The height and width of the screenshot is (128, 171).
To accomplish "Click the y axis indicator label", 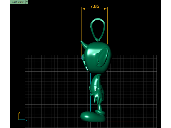I will tap(26, 119).
